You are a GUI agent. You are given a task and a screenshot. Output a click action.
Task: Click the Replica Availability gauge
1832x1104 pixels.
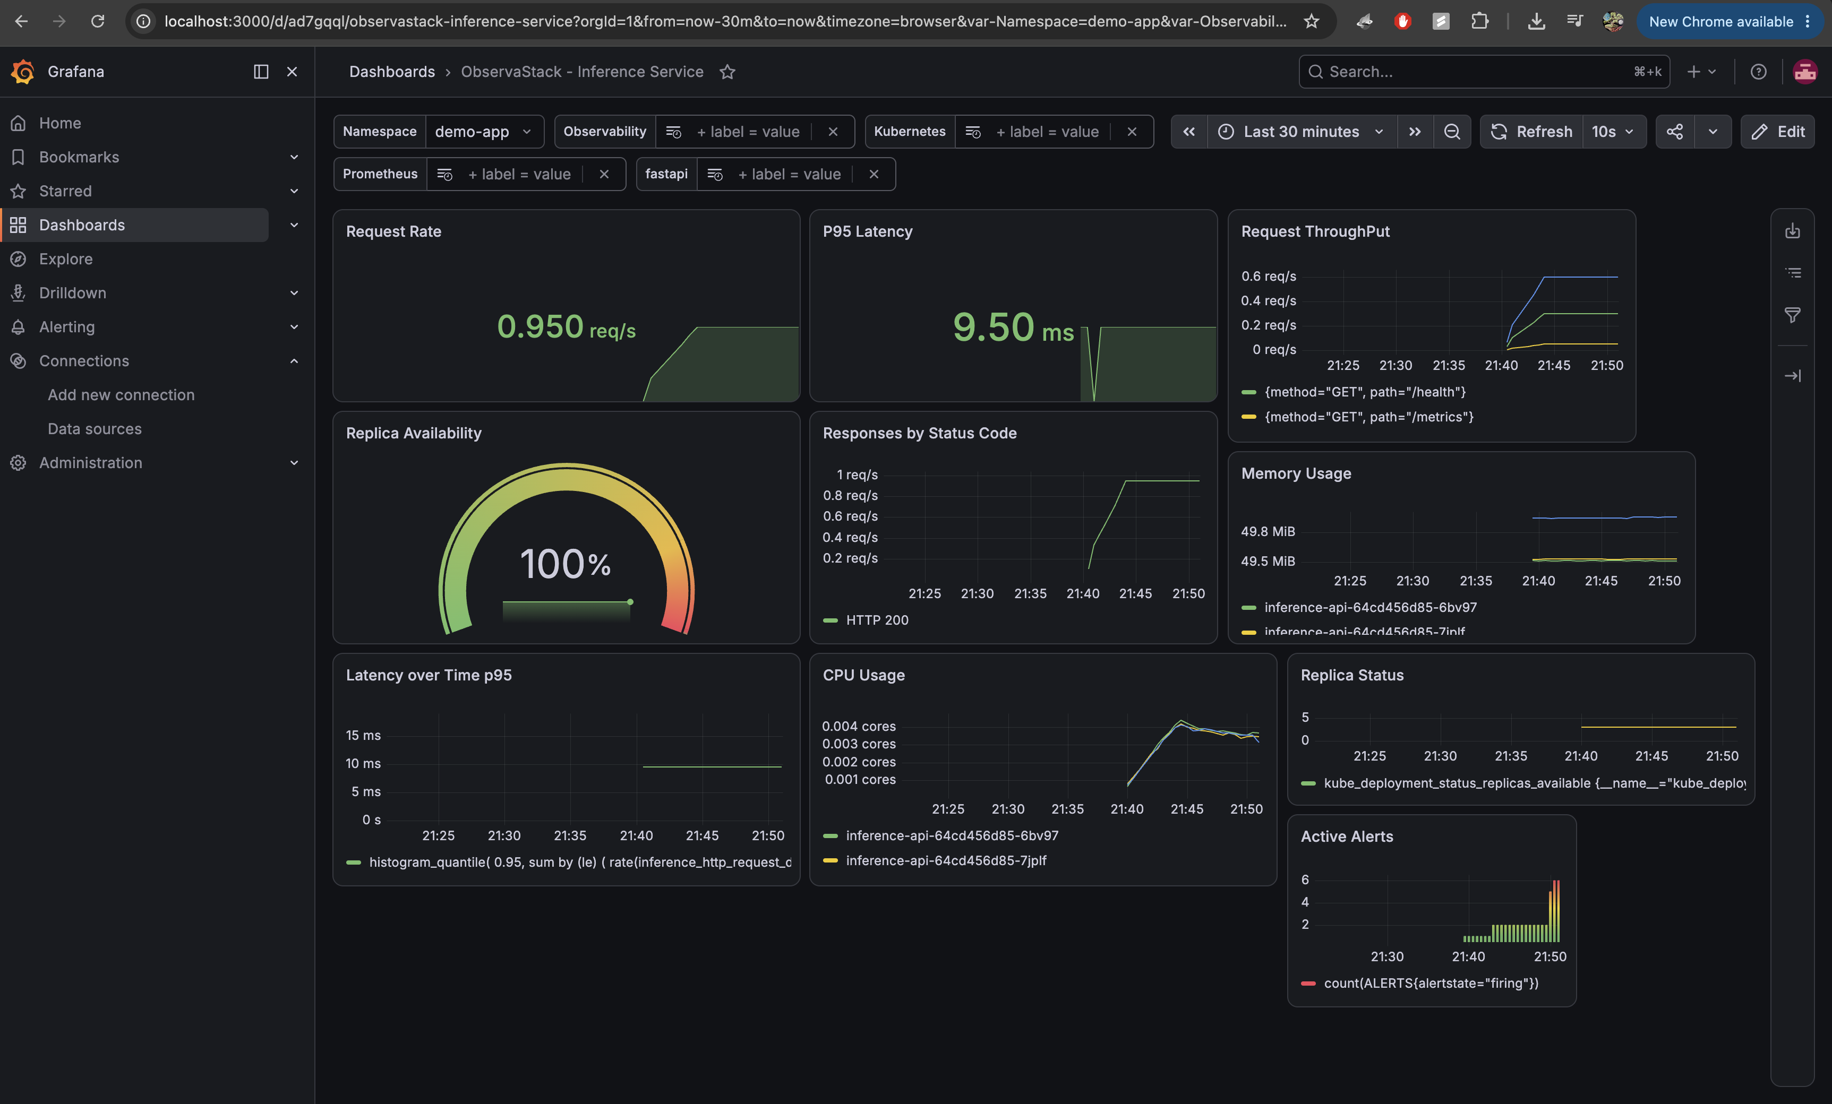[x=567, y=550]
